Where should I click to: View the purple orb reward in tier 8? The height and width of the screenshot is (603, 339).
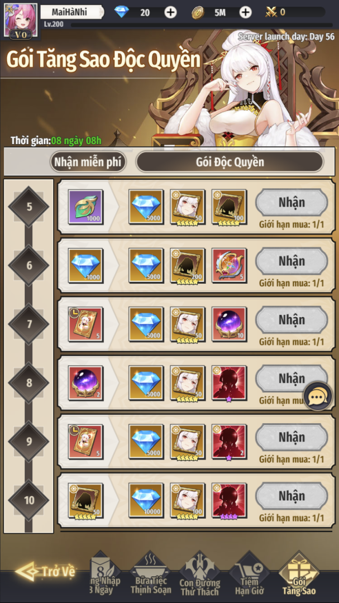point(85,382)
